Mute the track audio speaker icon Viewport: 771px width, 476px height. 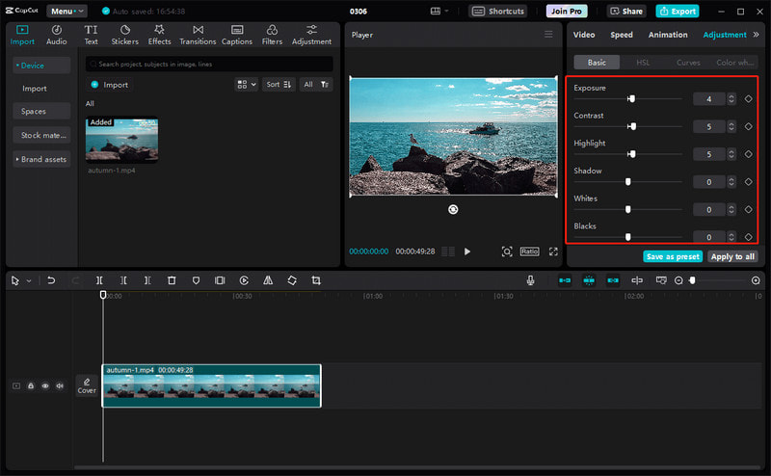(60, 386)
